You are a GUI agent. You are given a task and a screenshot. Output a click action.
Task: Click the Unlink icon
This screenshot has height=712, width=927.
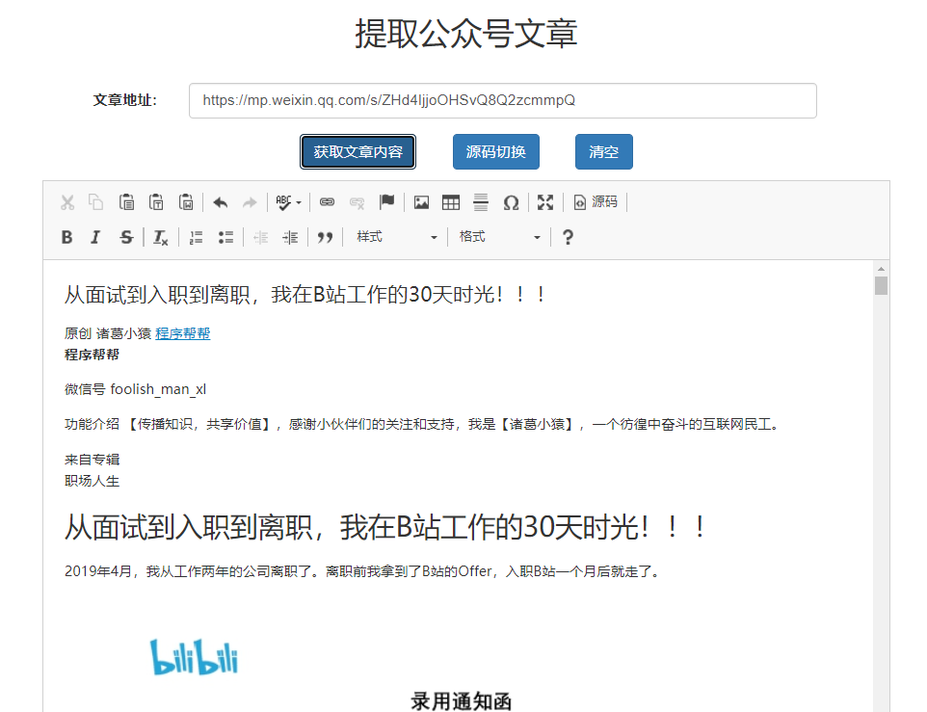click(x=358, y=202)
